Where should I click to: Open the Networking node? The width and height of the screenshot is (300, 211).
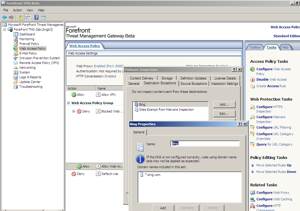click(27, 68)
